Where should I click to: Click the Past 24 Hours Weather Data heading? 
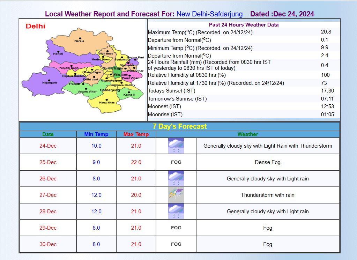244,24
